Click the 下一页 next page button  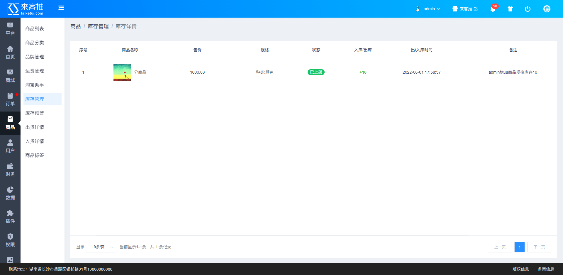click(539, 247)
